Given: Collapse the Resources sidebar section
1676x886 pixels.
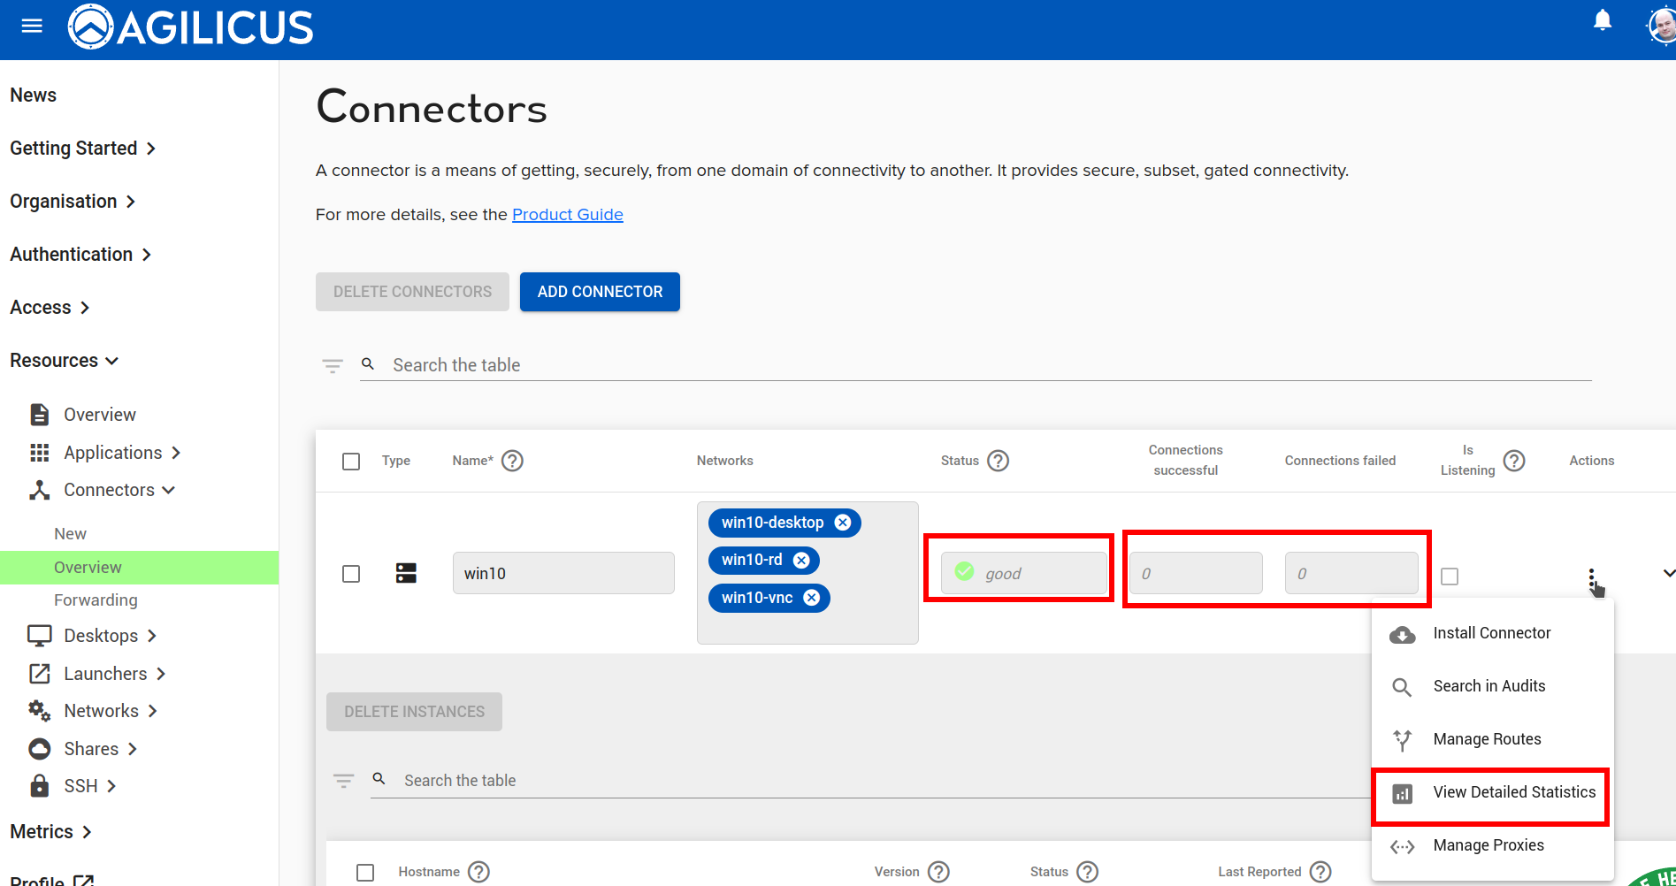Looking at the screenshot, I should (64, 361).
